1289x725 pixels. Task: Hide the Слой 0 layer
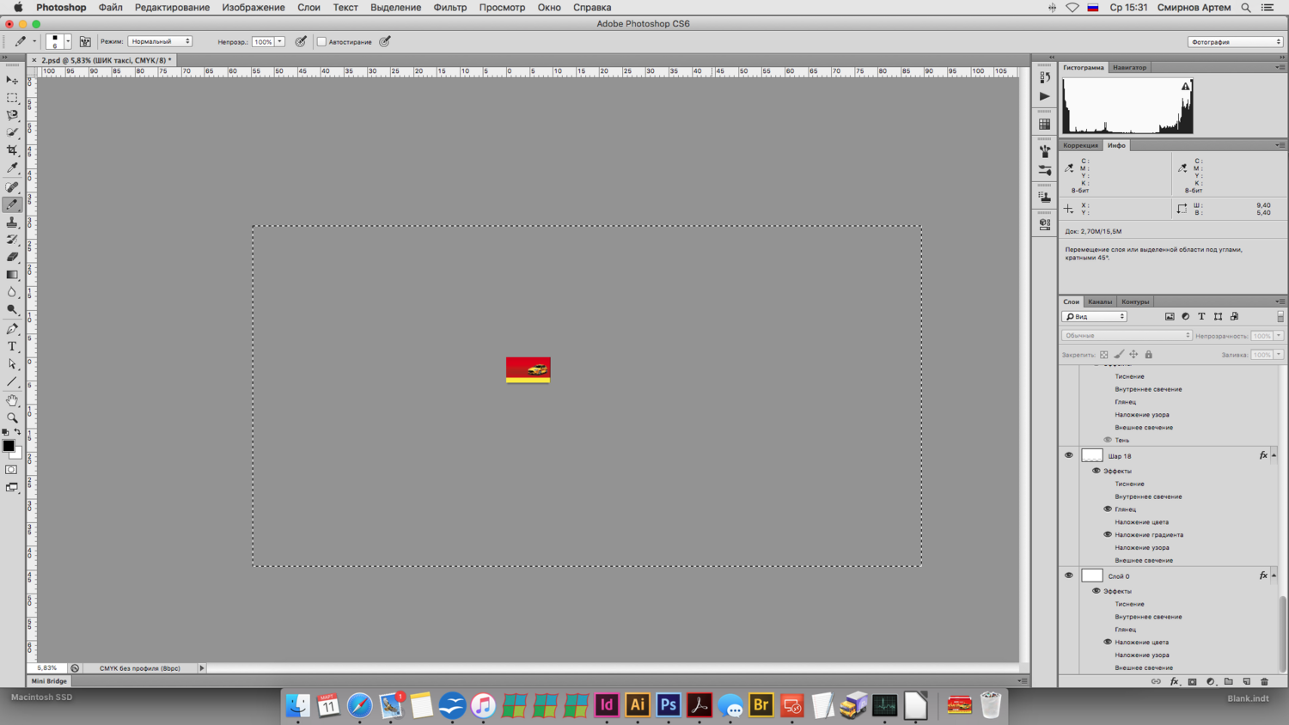(x=1069, y=576)
